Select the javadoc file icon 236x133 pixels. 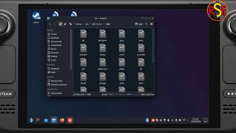click(x=83, y=48)
